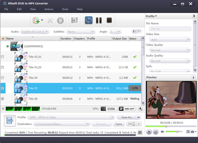This screenshot has width=198, height=143.
Task: Toggle the Title 06 checkbox
Action: (3, 99)
